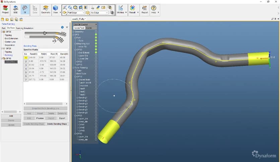Switch to the Forming Simulation tab

click(x=24, y=28)
